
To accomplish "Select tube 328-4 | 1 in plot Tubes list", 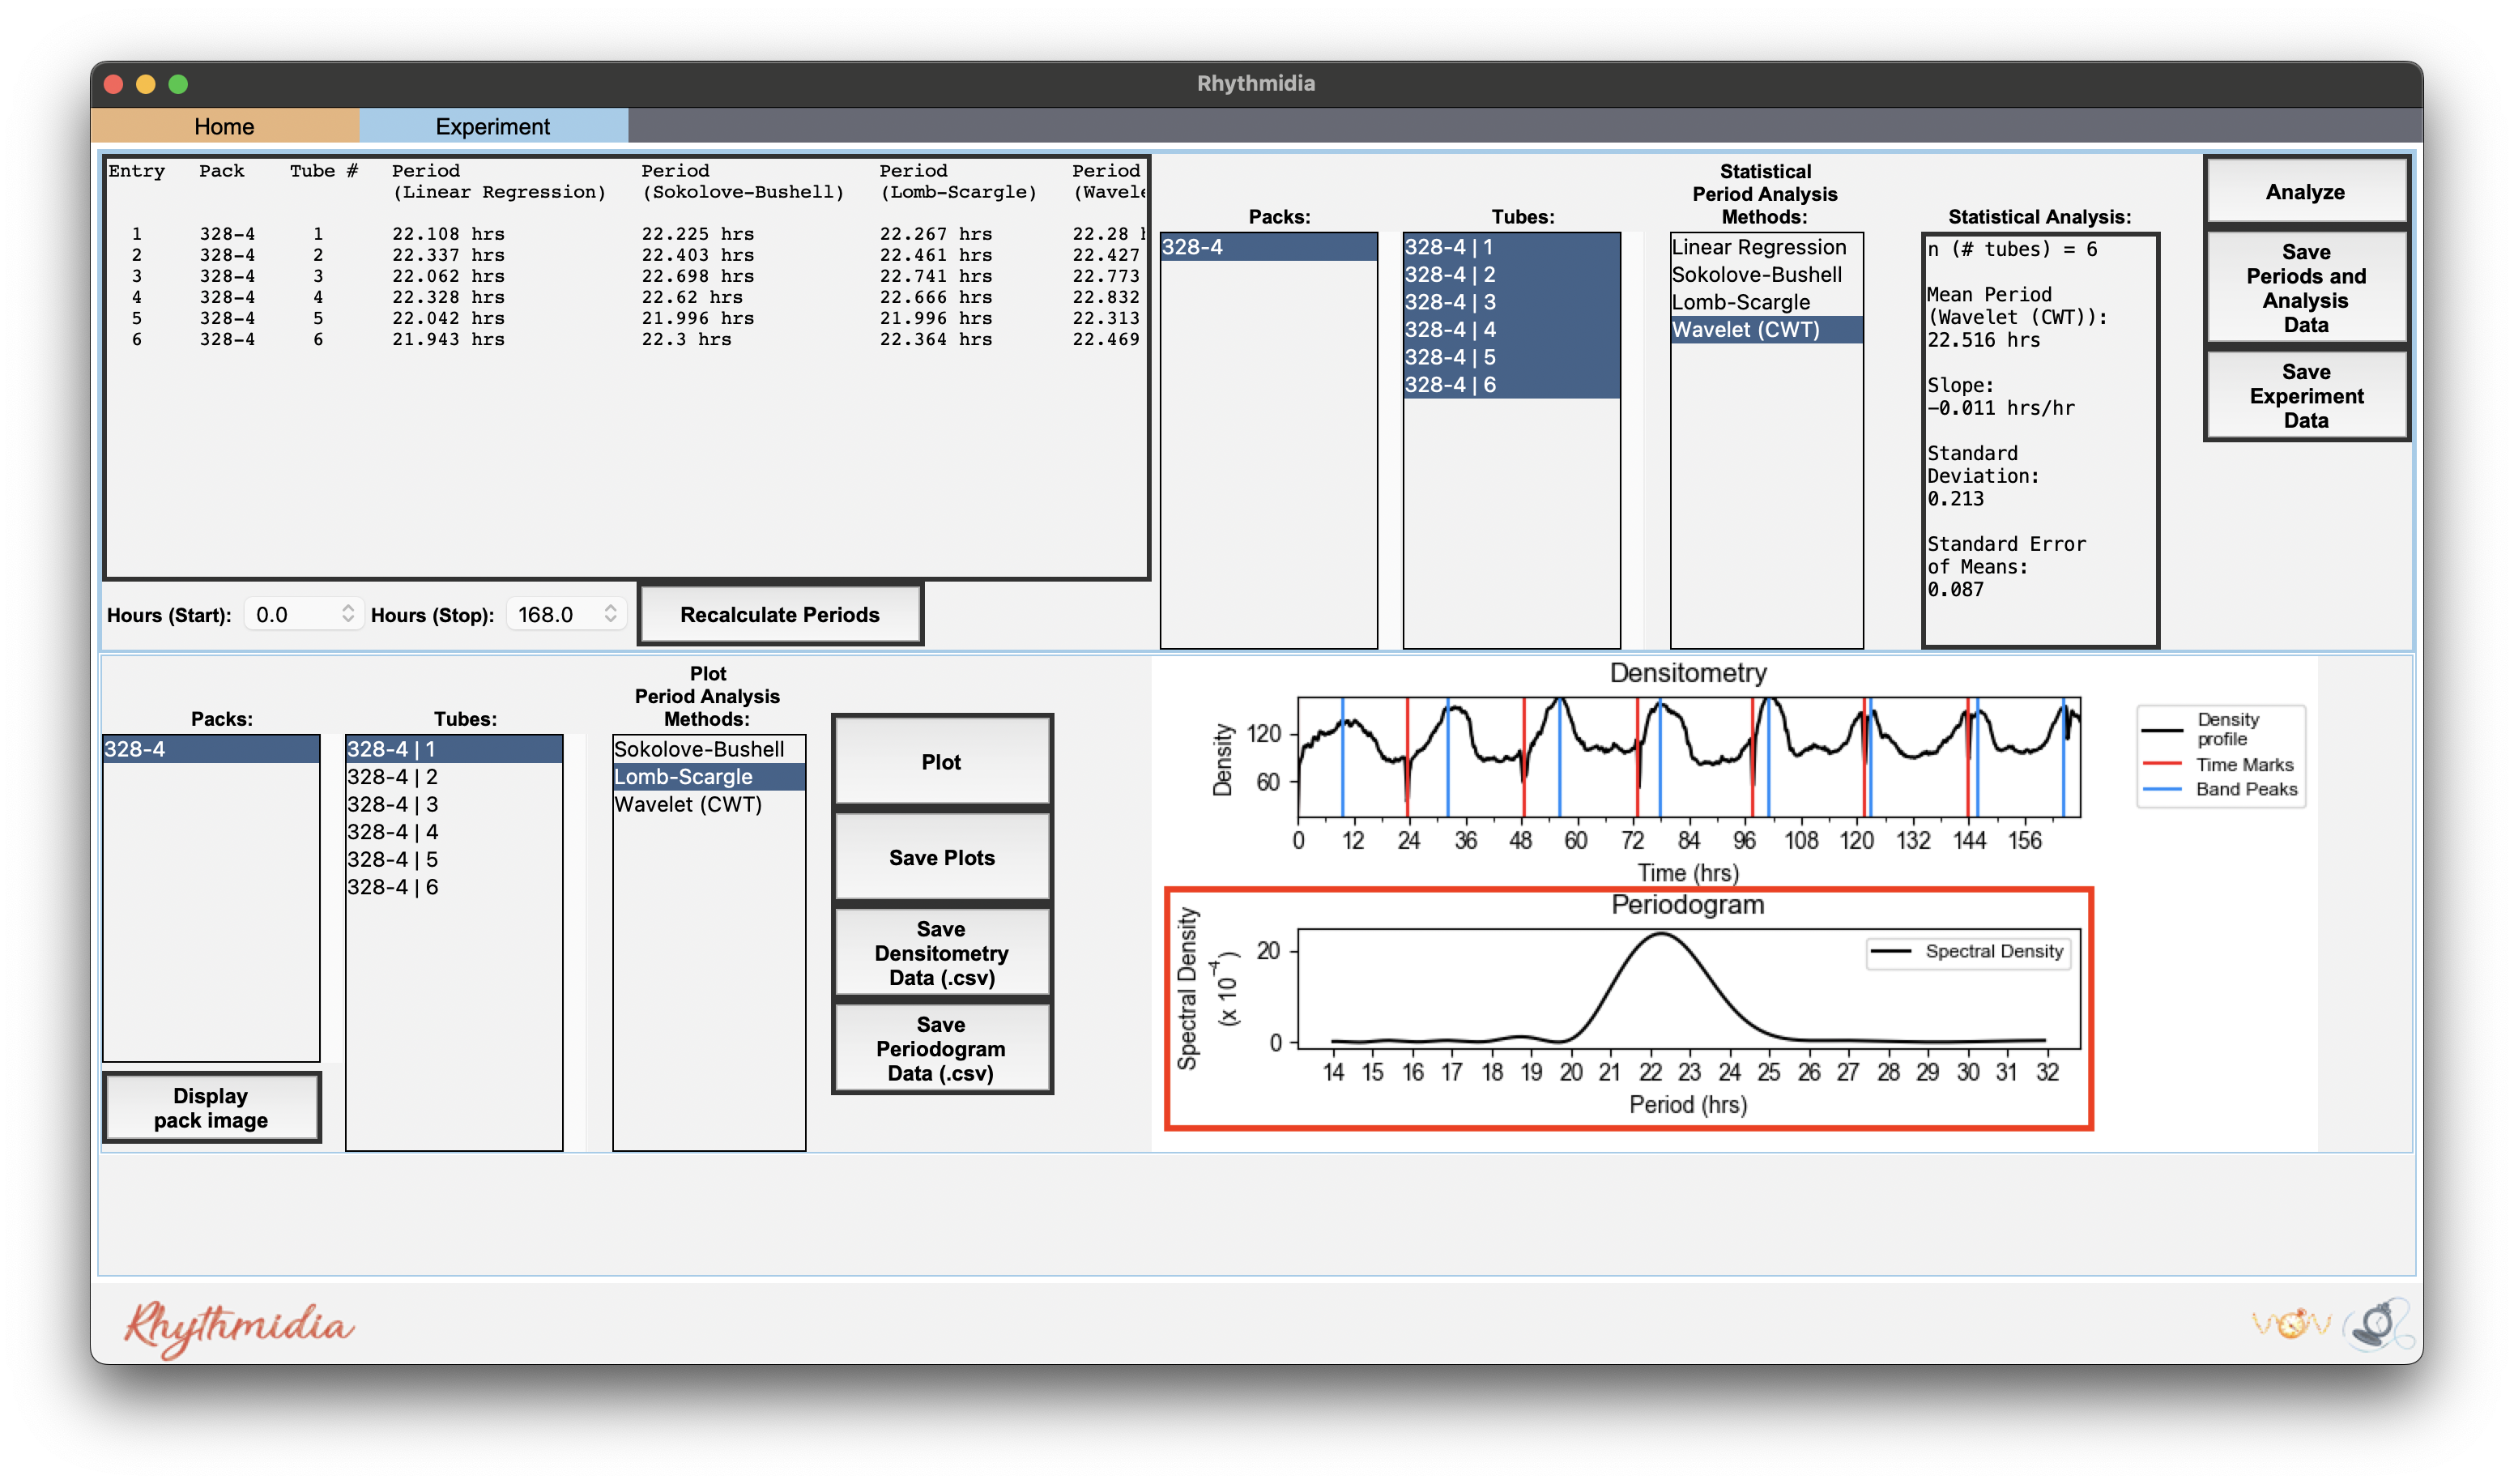I will pyautogui.click(x=454, y=748).
